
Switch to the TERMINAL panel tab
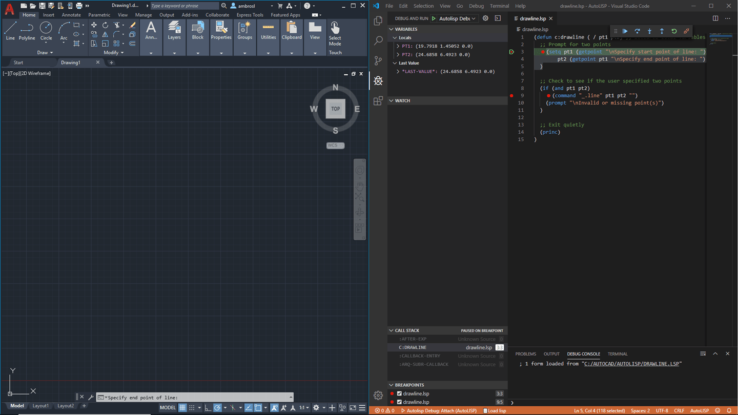point(618,354)
